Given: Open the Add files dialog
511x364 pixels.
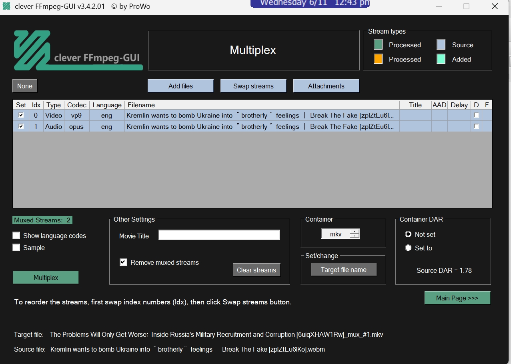Looking at the screenshot, I should click(180, 86).
